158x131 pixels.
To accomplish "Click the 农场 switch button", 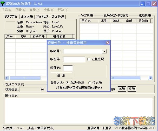I will pyautogui.click(x=122, y=89).
